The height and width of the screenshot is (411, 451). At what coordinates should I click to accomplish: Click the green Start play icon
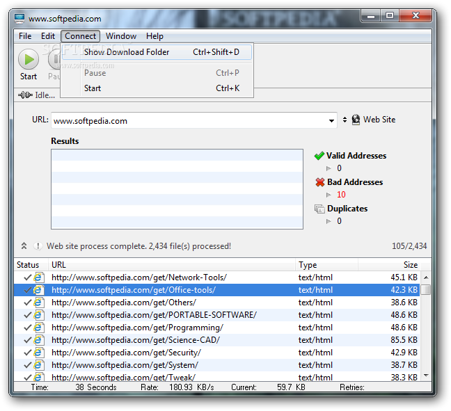point(29,60)
